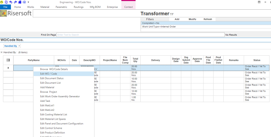Click the Add filter button
The image size is (271, 137).
point(177,19)
